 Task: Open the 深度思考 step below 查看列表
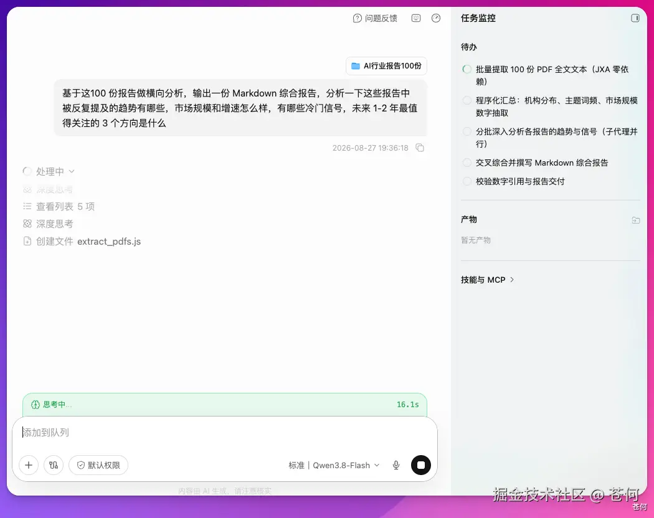click(x=49, y=224)
